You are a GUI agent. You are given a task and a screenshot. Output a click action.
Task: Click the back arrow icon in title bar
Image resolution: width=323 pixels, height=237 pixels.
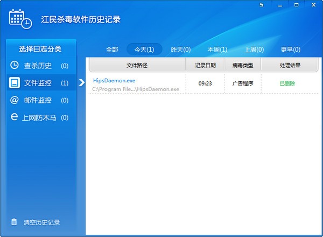(x=261, y=5)
